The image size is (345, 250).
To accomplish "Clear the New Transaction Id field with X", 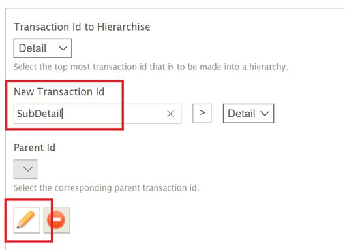I will 170,114.
